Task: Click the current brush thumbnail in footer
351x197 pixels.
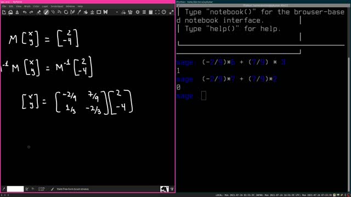Action: [x=165, y=189]
